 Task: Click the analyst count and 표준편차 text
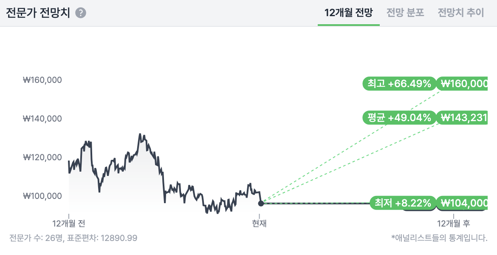pos(73,238)
